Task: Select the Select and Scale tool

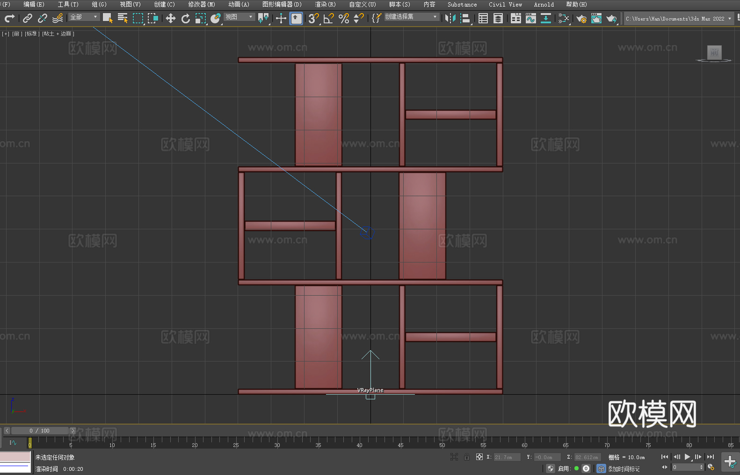Action: [x=201, y=18]
